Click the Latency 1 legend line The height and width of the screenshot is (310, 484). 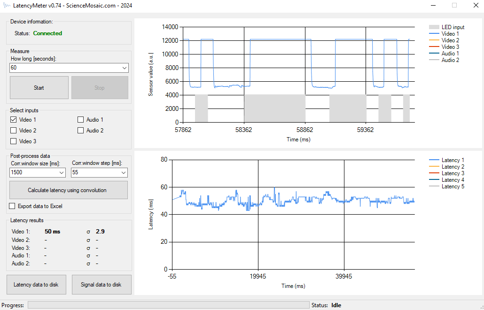coord(434,160)
